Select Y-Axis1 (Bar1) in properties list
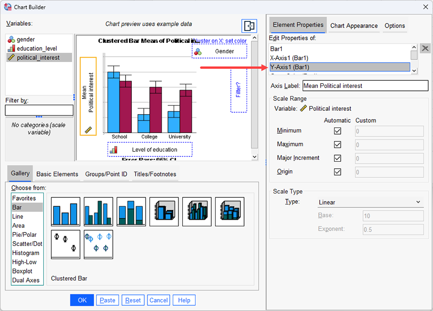 [340, 67]
